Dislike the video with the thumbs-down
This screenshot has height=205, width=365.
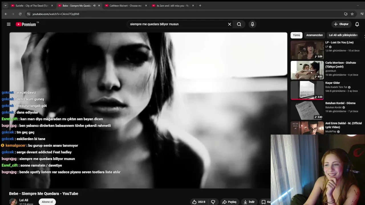pyautogui.click(x=213, y=202)
